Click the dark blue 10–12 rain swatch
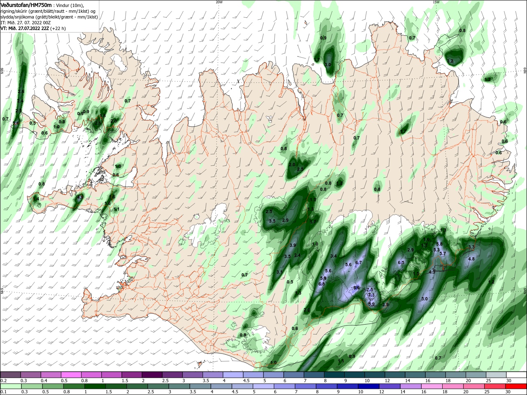The width and height of the screenshot is (527, 395). tap(368, 386)
